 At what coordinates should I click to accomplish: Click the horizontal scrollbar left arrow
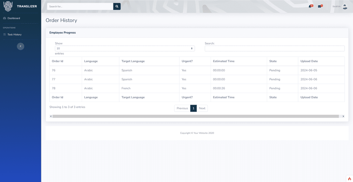51,116
